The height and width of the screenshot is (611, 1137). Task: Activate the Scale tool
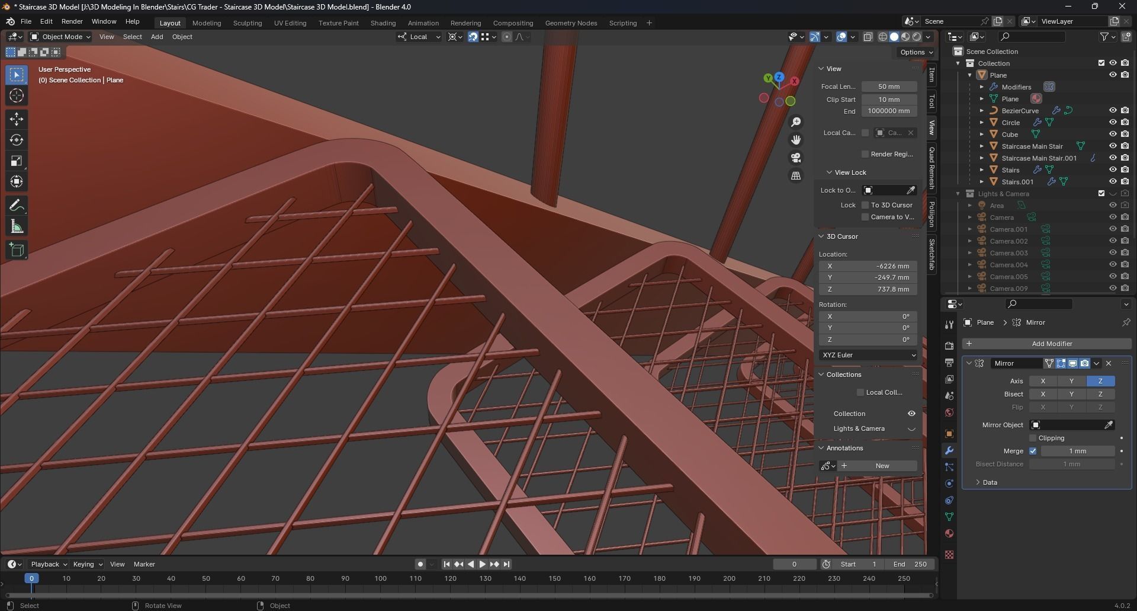point(17,161)
